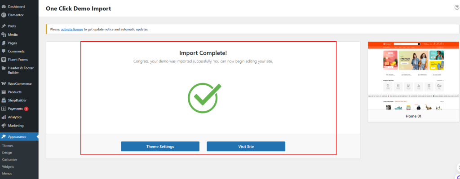The width and height of the screenshot is (460, 179).
Task: Select Appearance menu item
Action: coord(19,136)
